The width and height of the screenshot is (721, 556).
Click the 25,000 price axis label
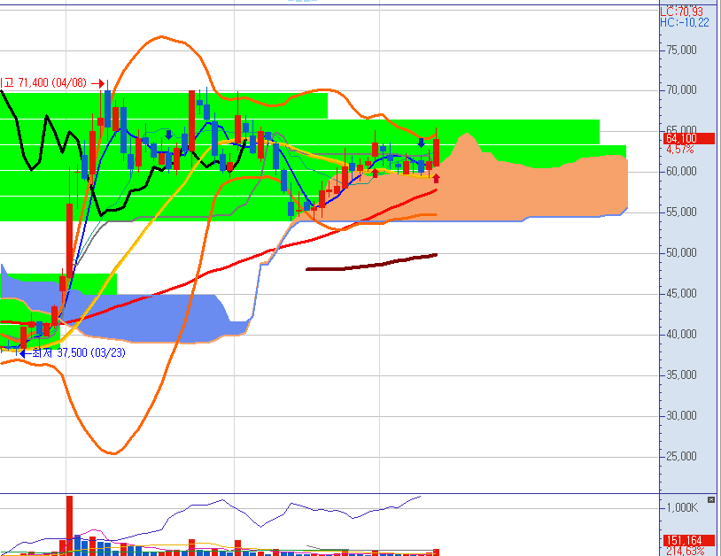(681, 456)
